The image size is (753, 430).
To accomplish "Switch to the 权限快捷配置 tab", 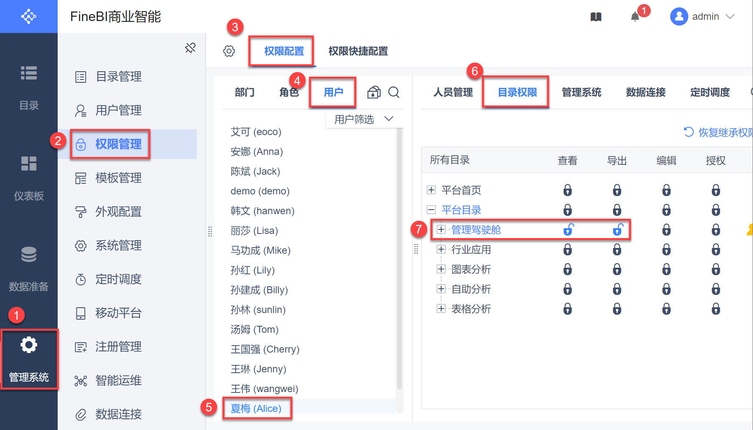I will 358,51.
